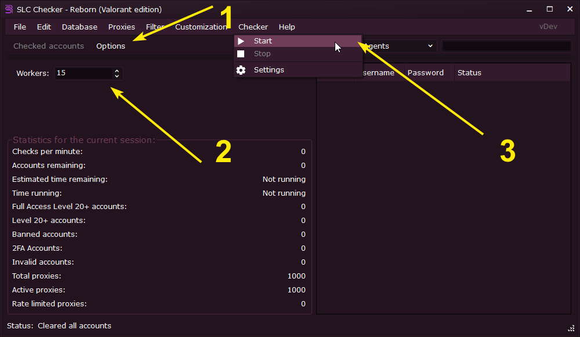The image size is (580, 337).
Task: Click the SLC Checker app logo icon
Action: 9,10
